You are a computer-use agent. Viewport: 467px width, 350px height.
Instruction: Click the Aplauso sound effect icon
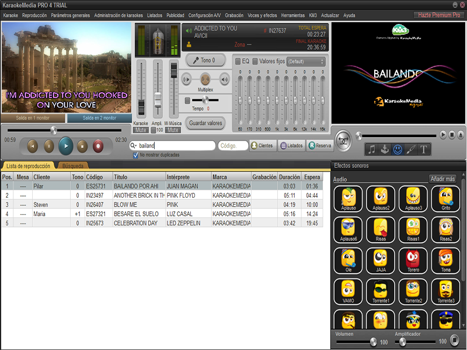click(348, 199)
